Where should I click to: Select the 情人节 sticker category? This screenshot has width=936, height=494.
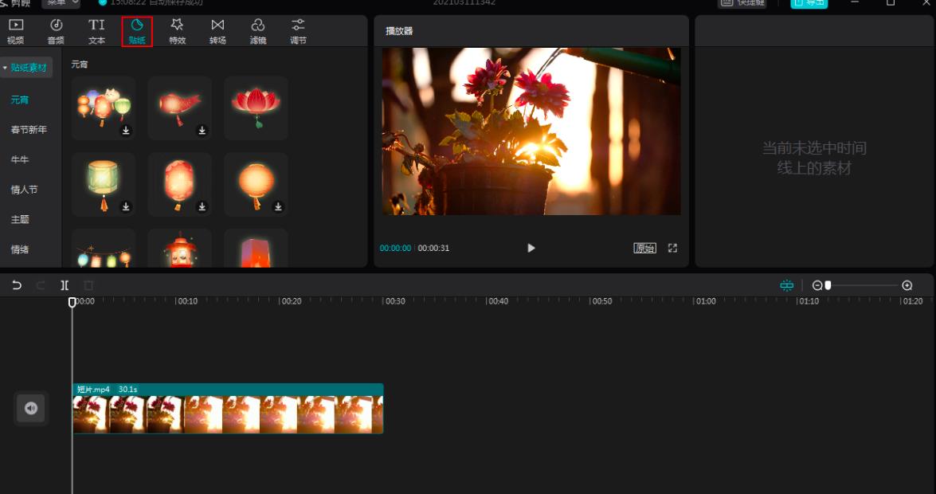(x=24, y=190)
